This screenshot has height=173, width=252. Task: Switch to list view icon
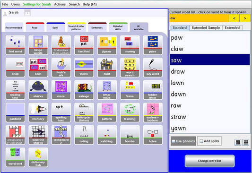point(238,142)
